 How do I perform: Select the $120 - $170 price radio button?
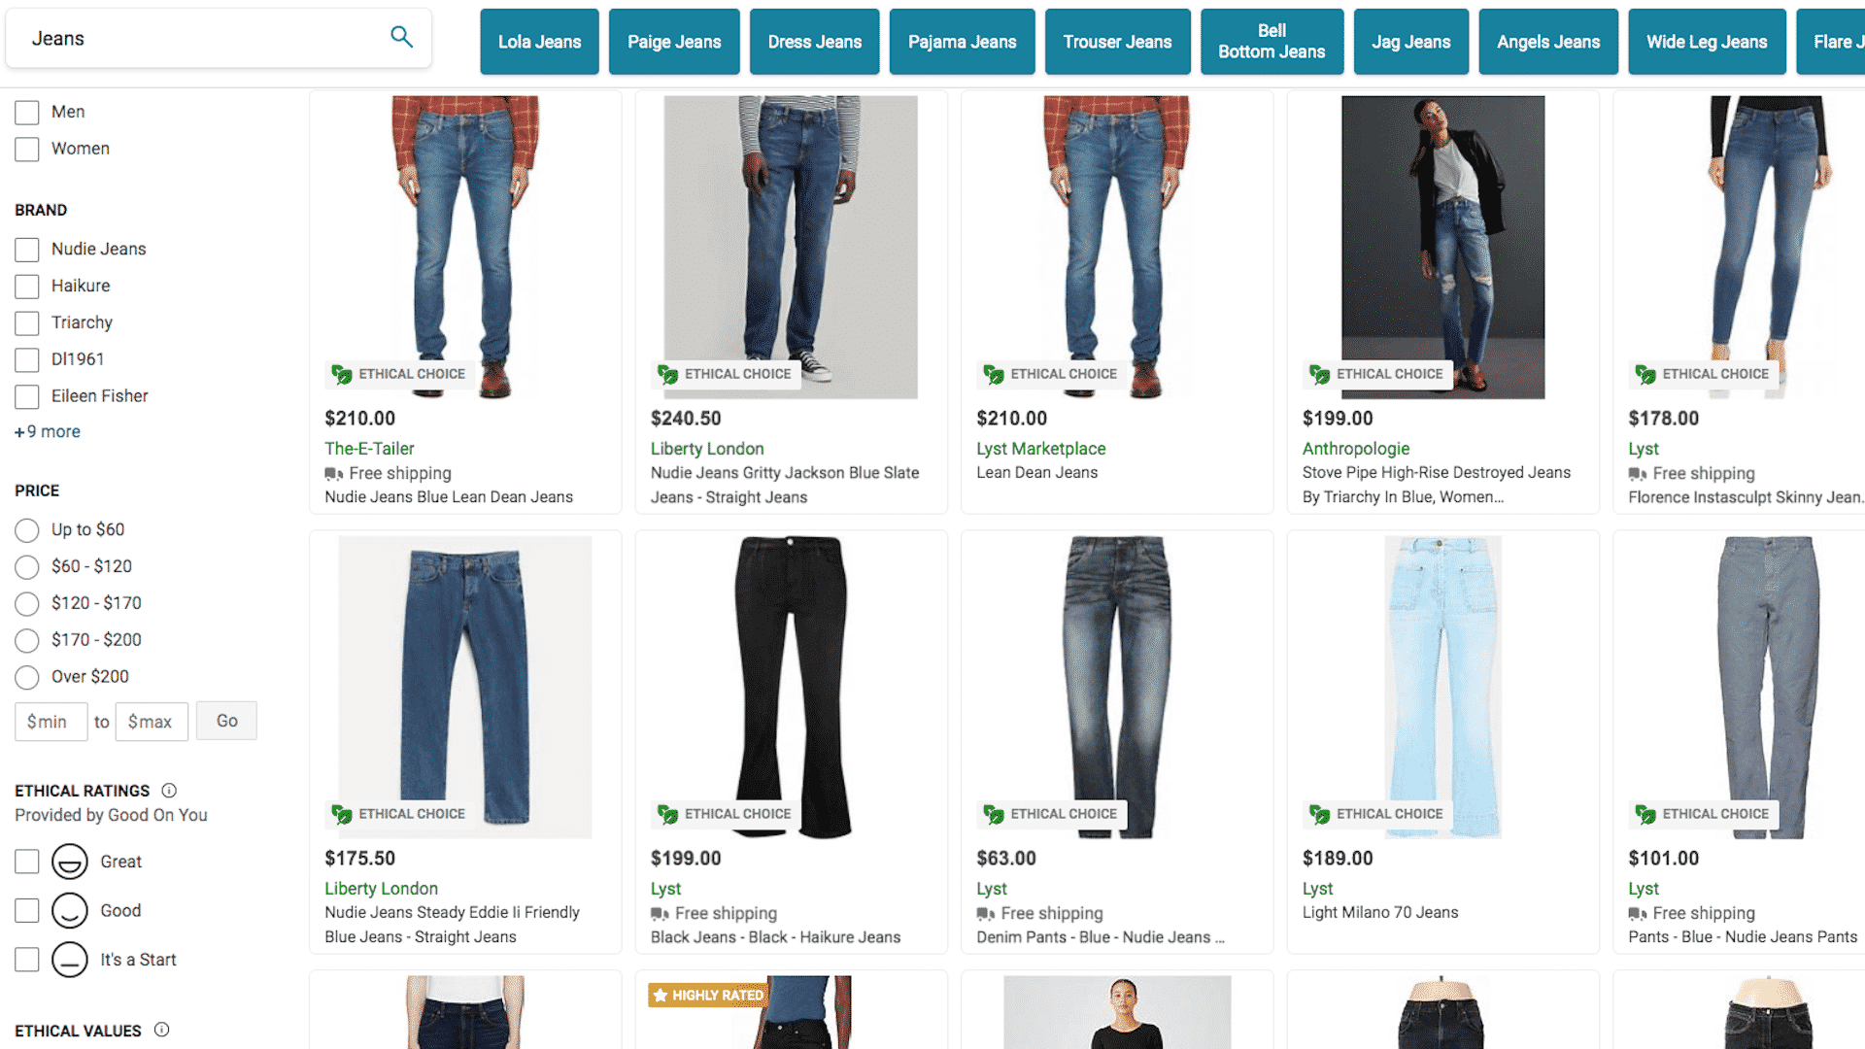pyautogui.click(x=27, y=603)
